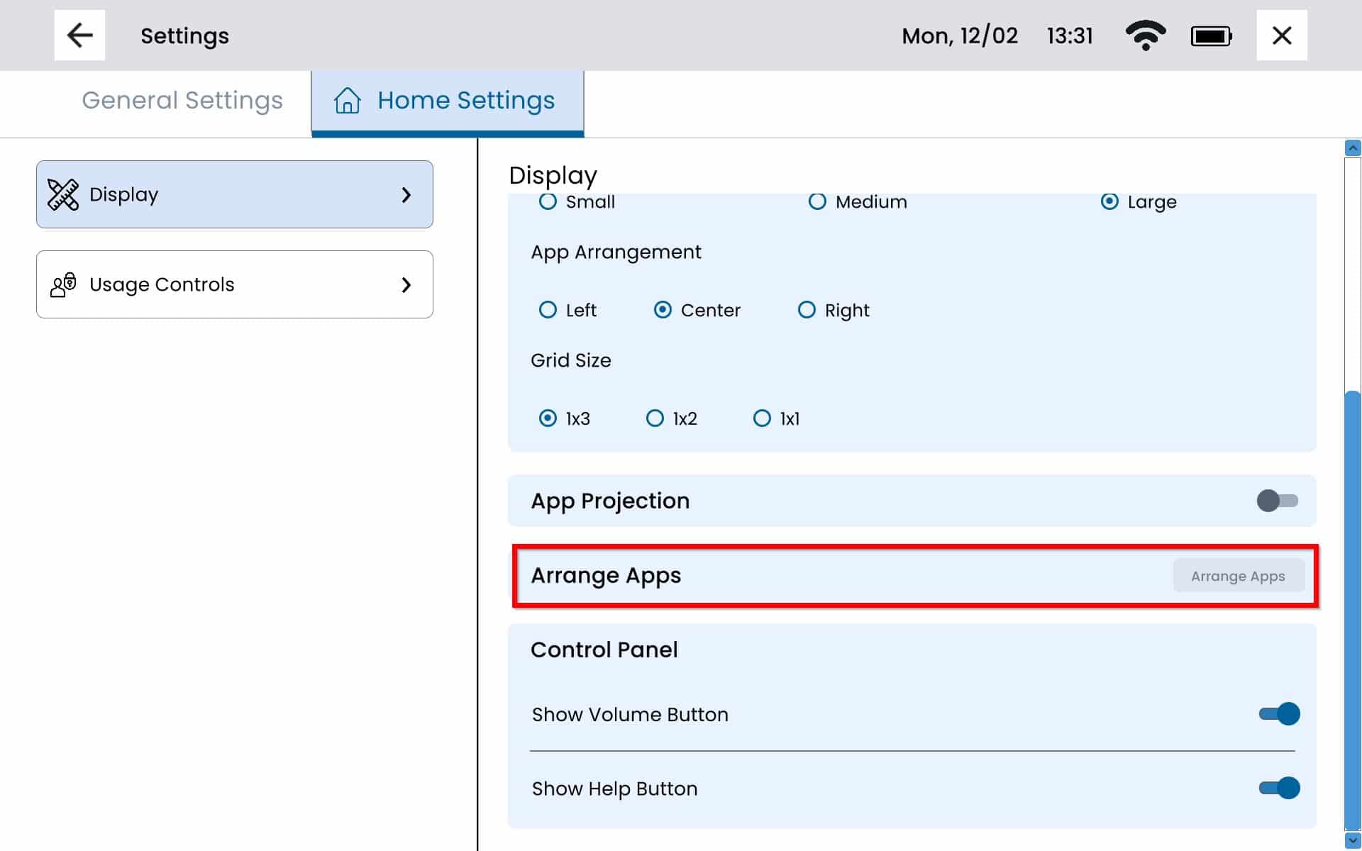The height and width of the screenshot is (851, 1362).
Task: Click the battery status icon
Action: [x=1211, y=36]
